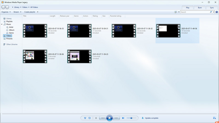219x123 pixels.
Task: Select Videos in the navigation pane
Action: click(x=8, y=36)
